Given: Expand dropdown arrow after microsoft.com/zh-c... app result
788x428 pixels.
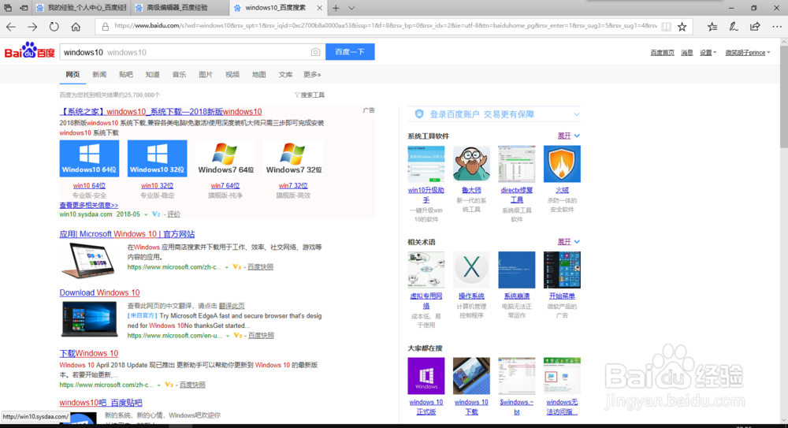Looking at the screenshot, I should click(x=227, y=267).
